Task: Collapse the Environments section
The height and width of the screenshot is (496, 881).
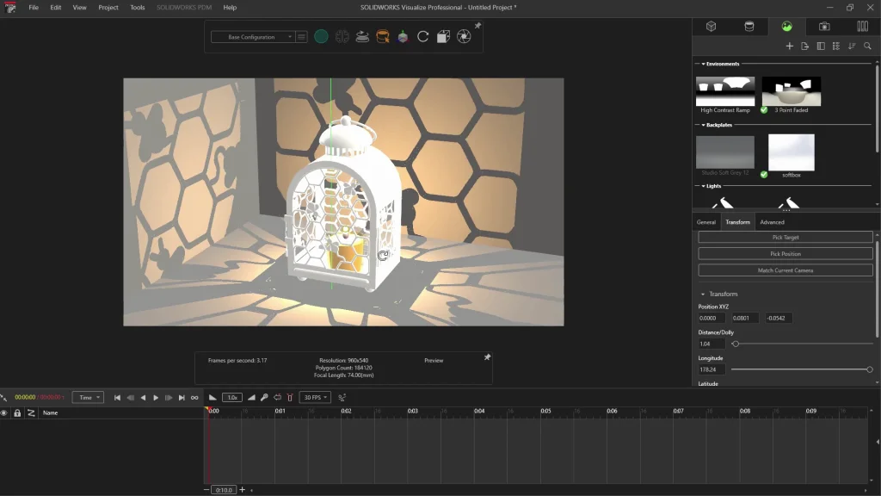Action: click(704, 64)
